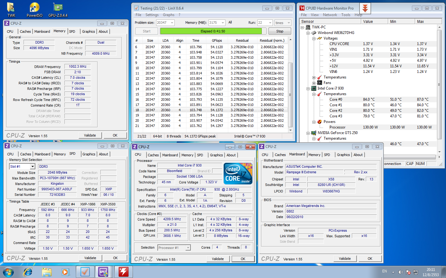The image size is (446, 278).
Task: Click the volume speaker tray icon
Action: pyautogui.click(x=400, y=272)
